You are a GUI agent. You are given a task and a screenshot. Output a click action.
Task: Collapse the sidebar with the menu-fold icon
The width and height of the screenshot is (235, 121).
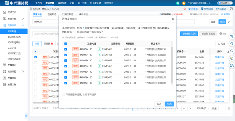pyautogui.click(x=26, y=116)
